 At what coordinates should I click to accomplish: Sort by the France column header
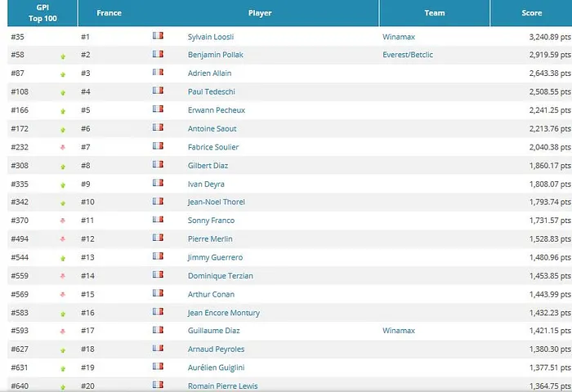109,13
